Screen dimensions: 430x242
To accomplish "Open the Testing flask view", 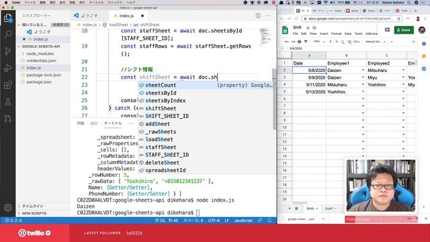I will (8, 102).
